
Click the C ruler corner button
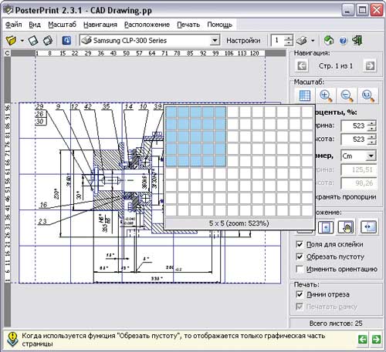click(8, 53)
